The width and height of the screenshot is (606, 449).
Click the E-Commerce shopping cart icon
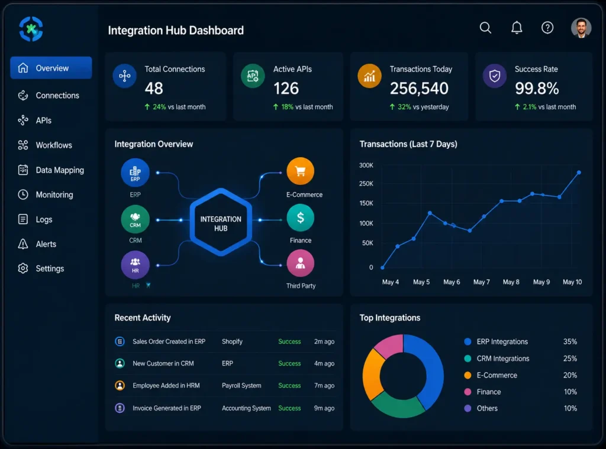[300, 171]
